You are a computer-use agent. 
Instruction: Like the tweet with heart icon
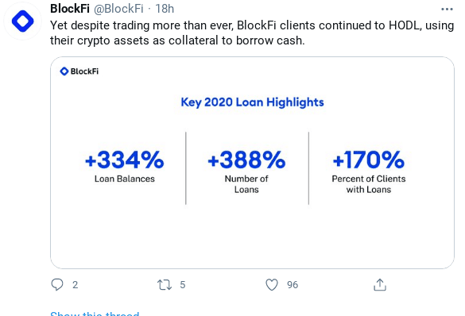tap(272, 284)
